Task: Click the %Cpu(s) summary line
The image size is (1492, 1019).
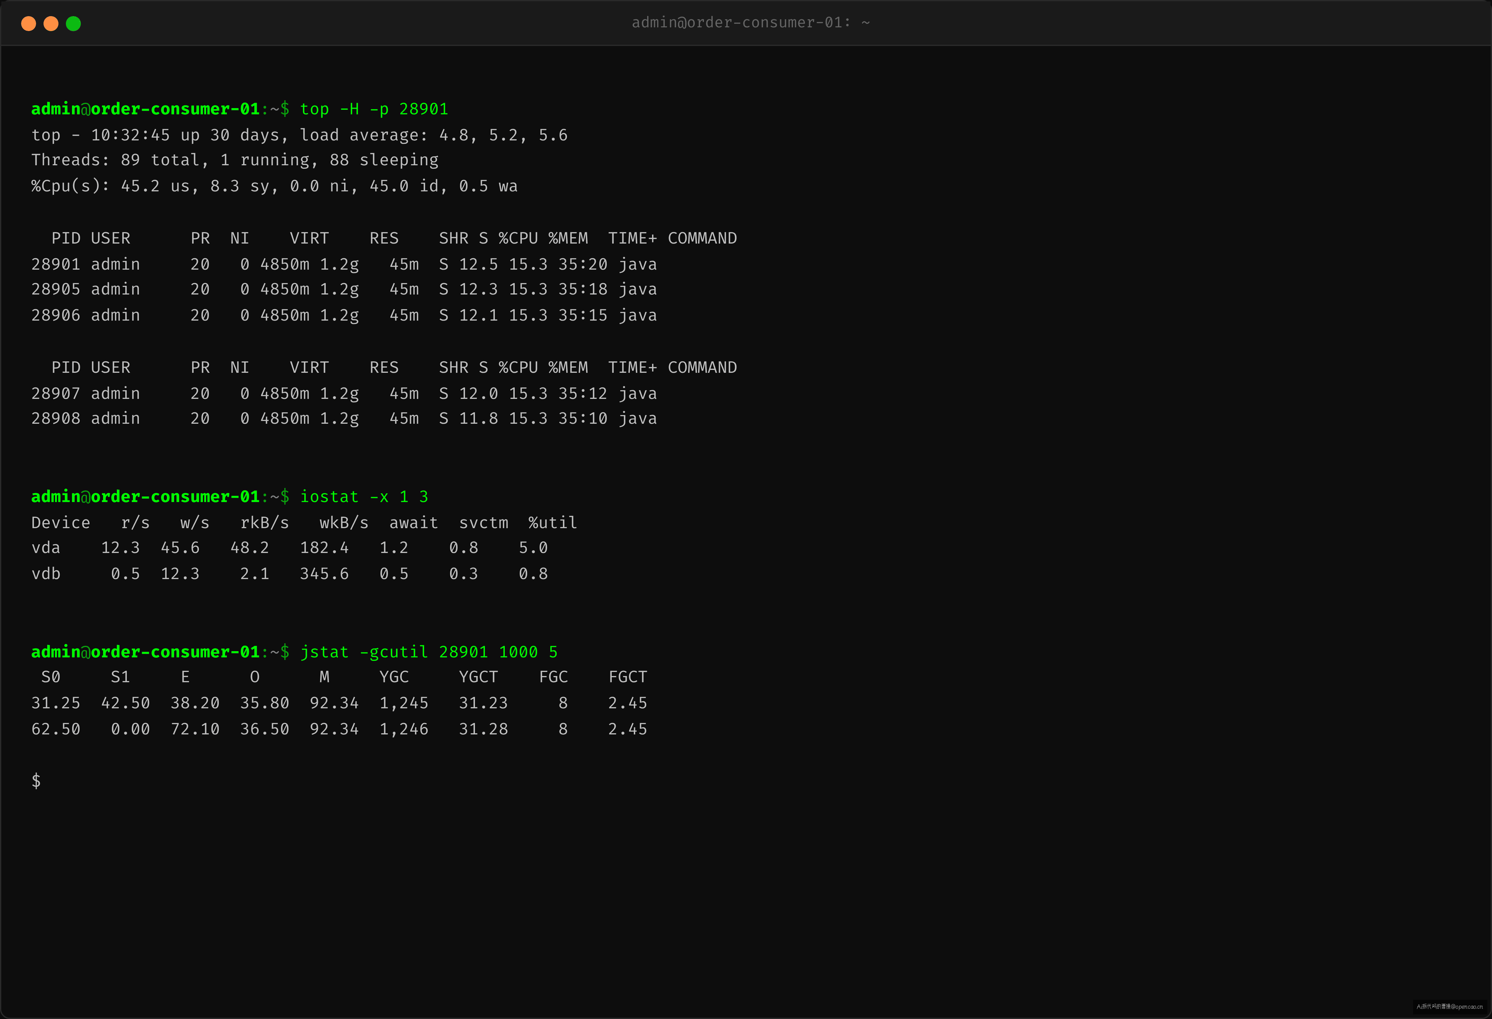Action: click(274, 187)
